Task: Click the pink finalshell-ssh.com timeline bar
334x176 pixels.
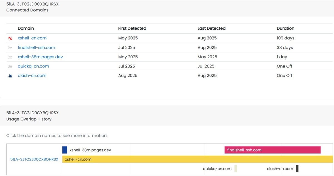Action: coord(272,150)
